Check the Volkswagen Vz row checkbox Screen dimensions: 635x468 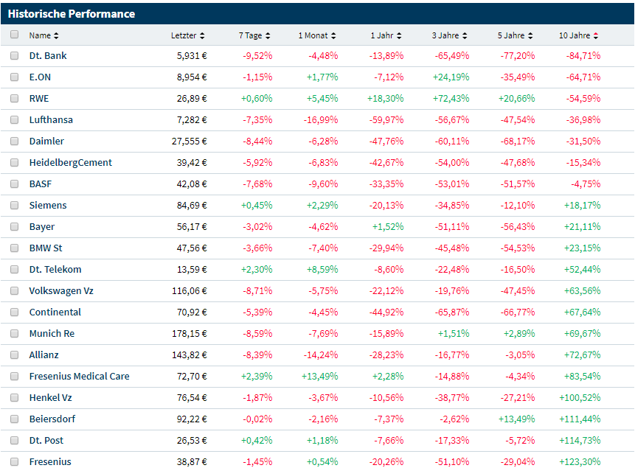(15, 290)
